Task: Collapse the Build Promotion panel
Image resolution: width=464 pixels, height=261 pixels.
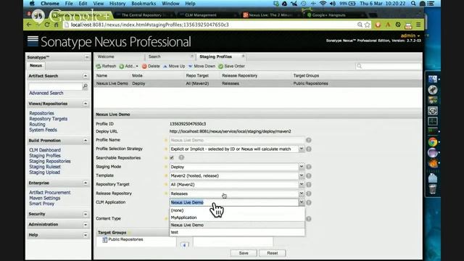Action: [86, 141]
